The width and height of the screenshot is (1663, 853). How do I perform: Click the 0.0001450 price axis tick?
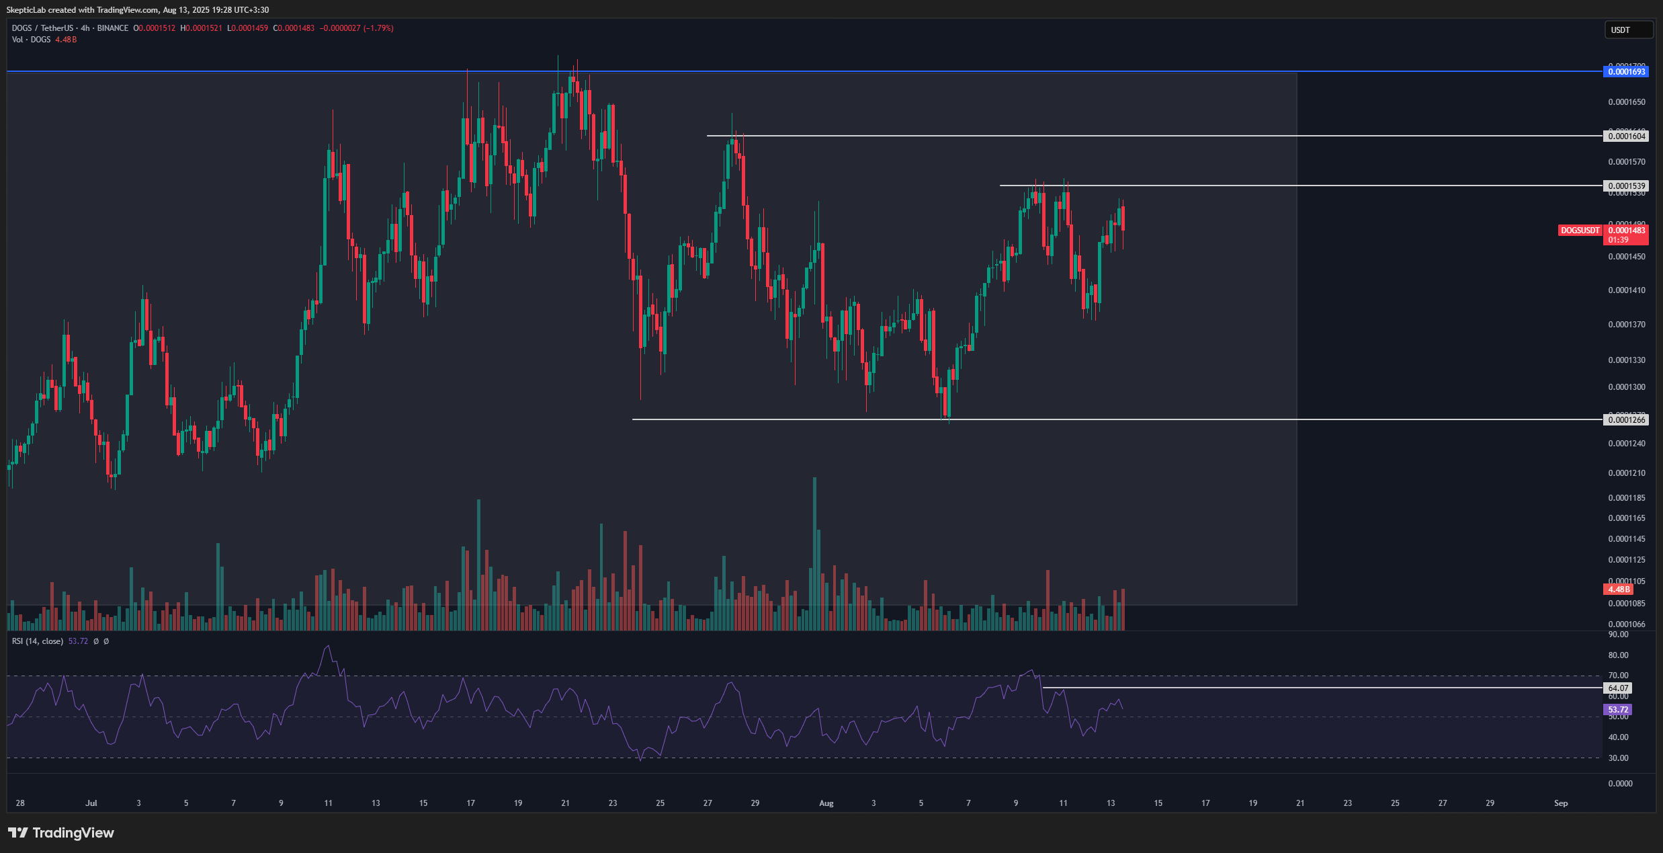(1626, 257)
